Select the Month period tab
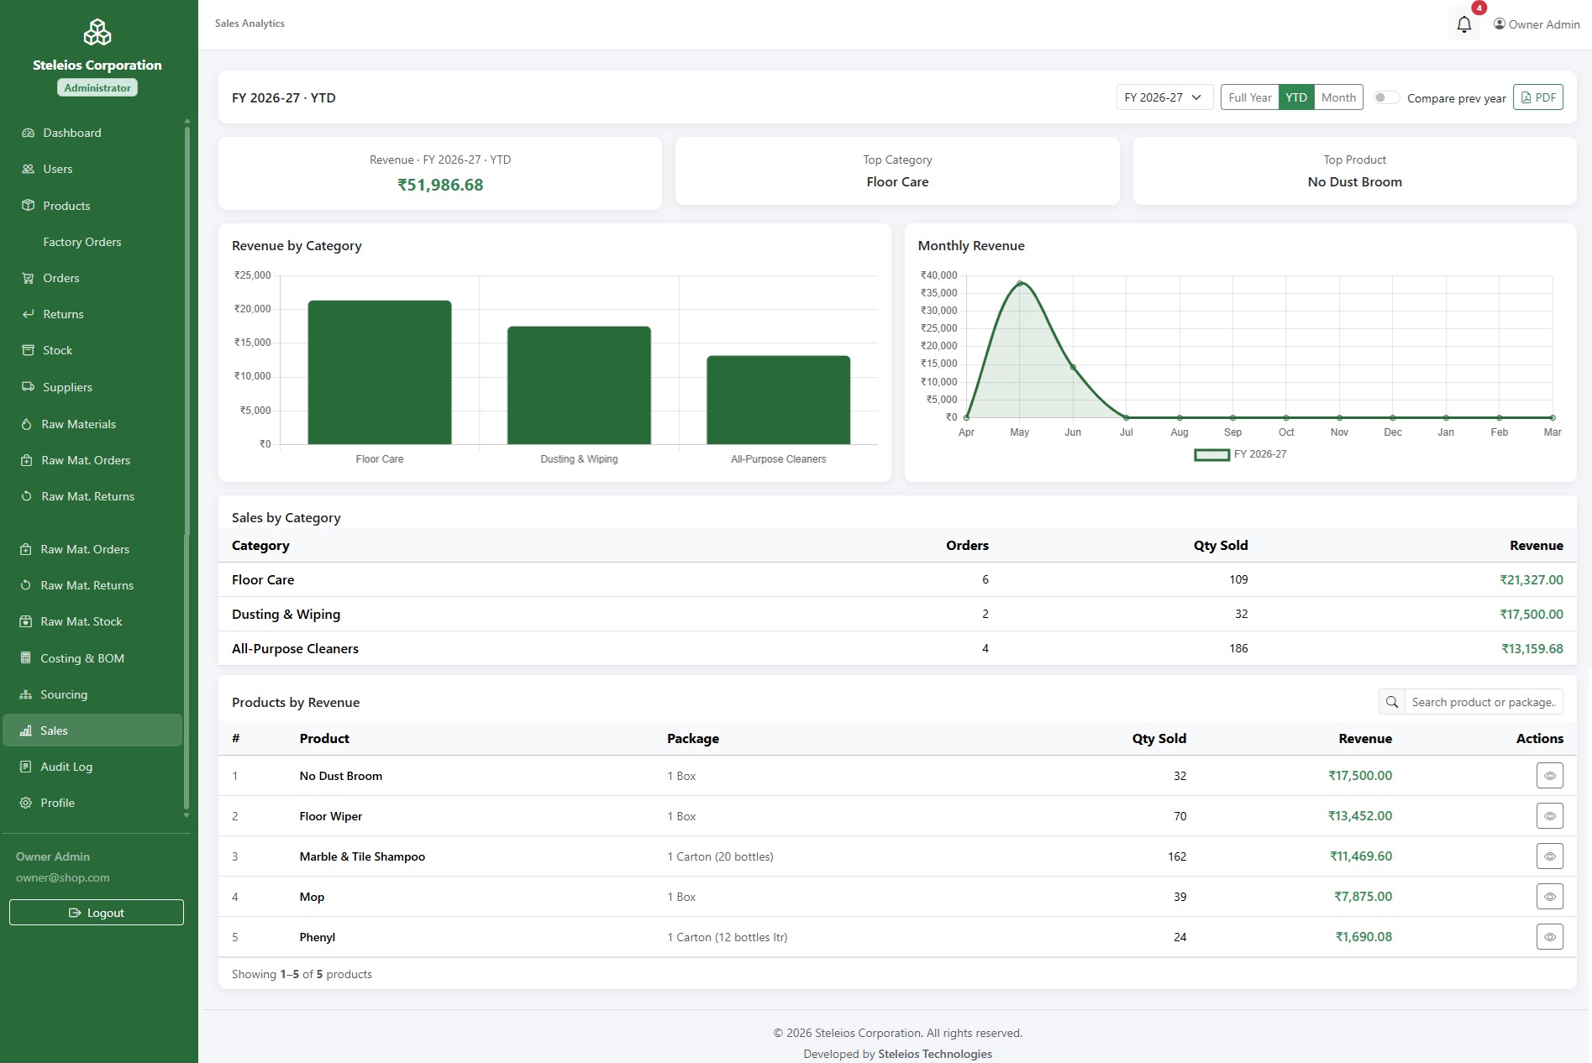This screenshot has width=1592, height=1063. coord(1338,97)
